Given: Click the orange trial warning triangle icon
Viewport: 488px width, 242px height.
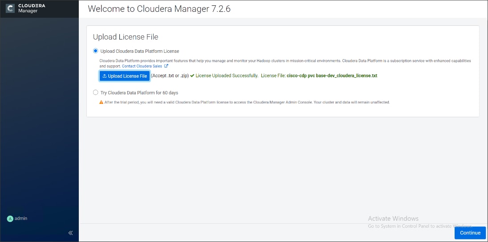Looking at the screenshot, I should [x=102, y=102].
